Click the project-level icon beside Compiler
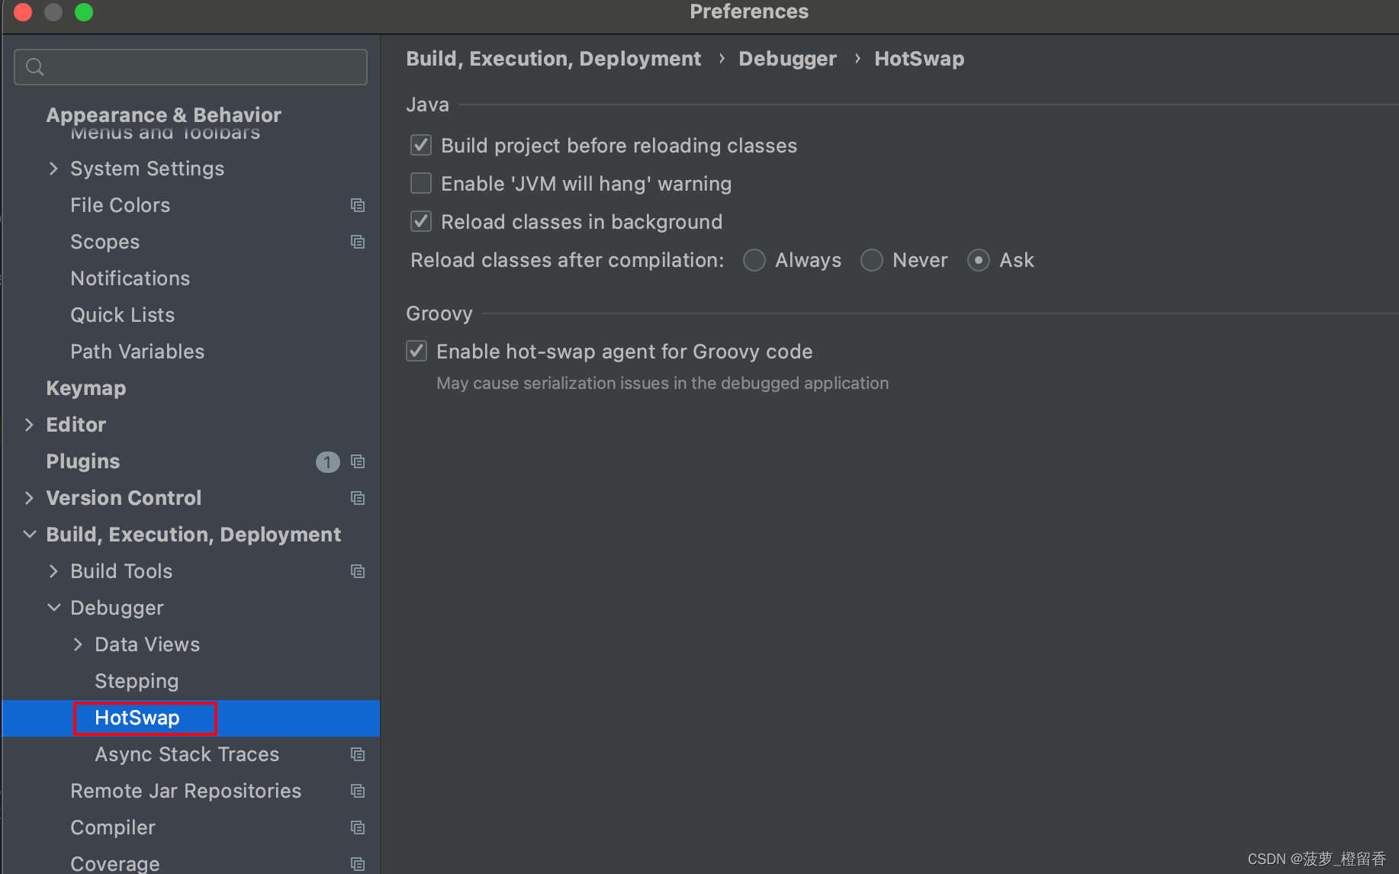This screenshot has width=1399, height=874. click(358, 827)
